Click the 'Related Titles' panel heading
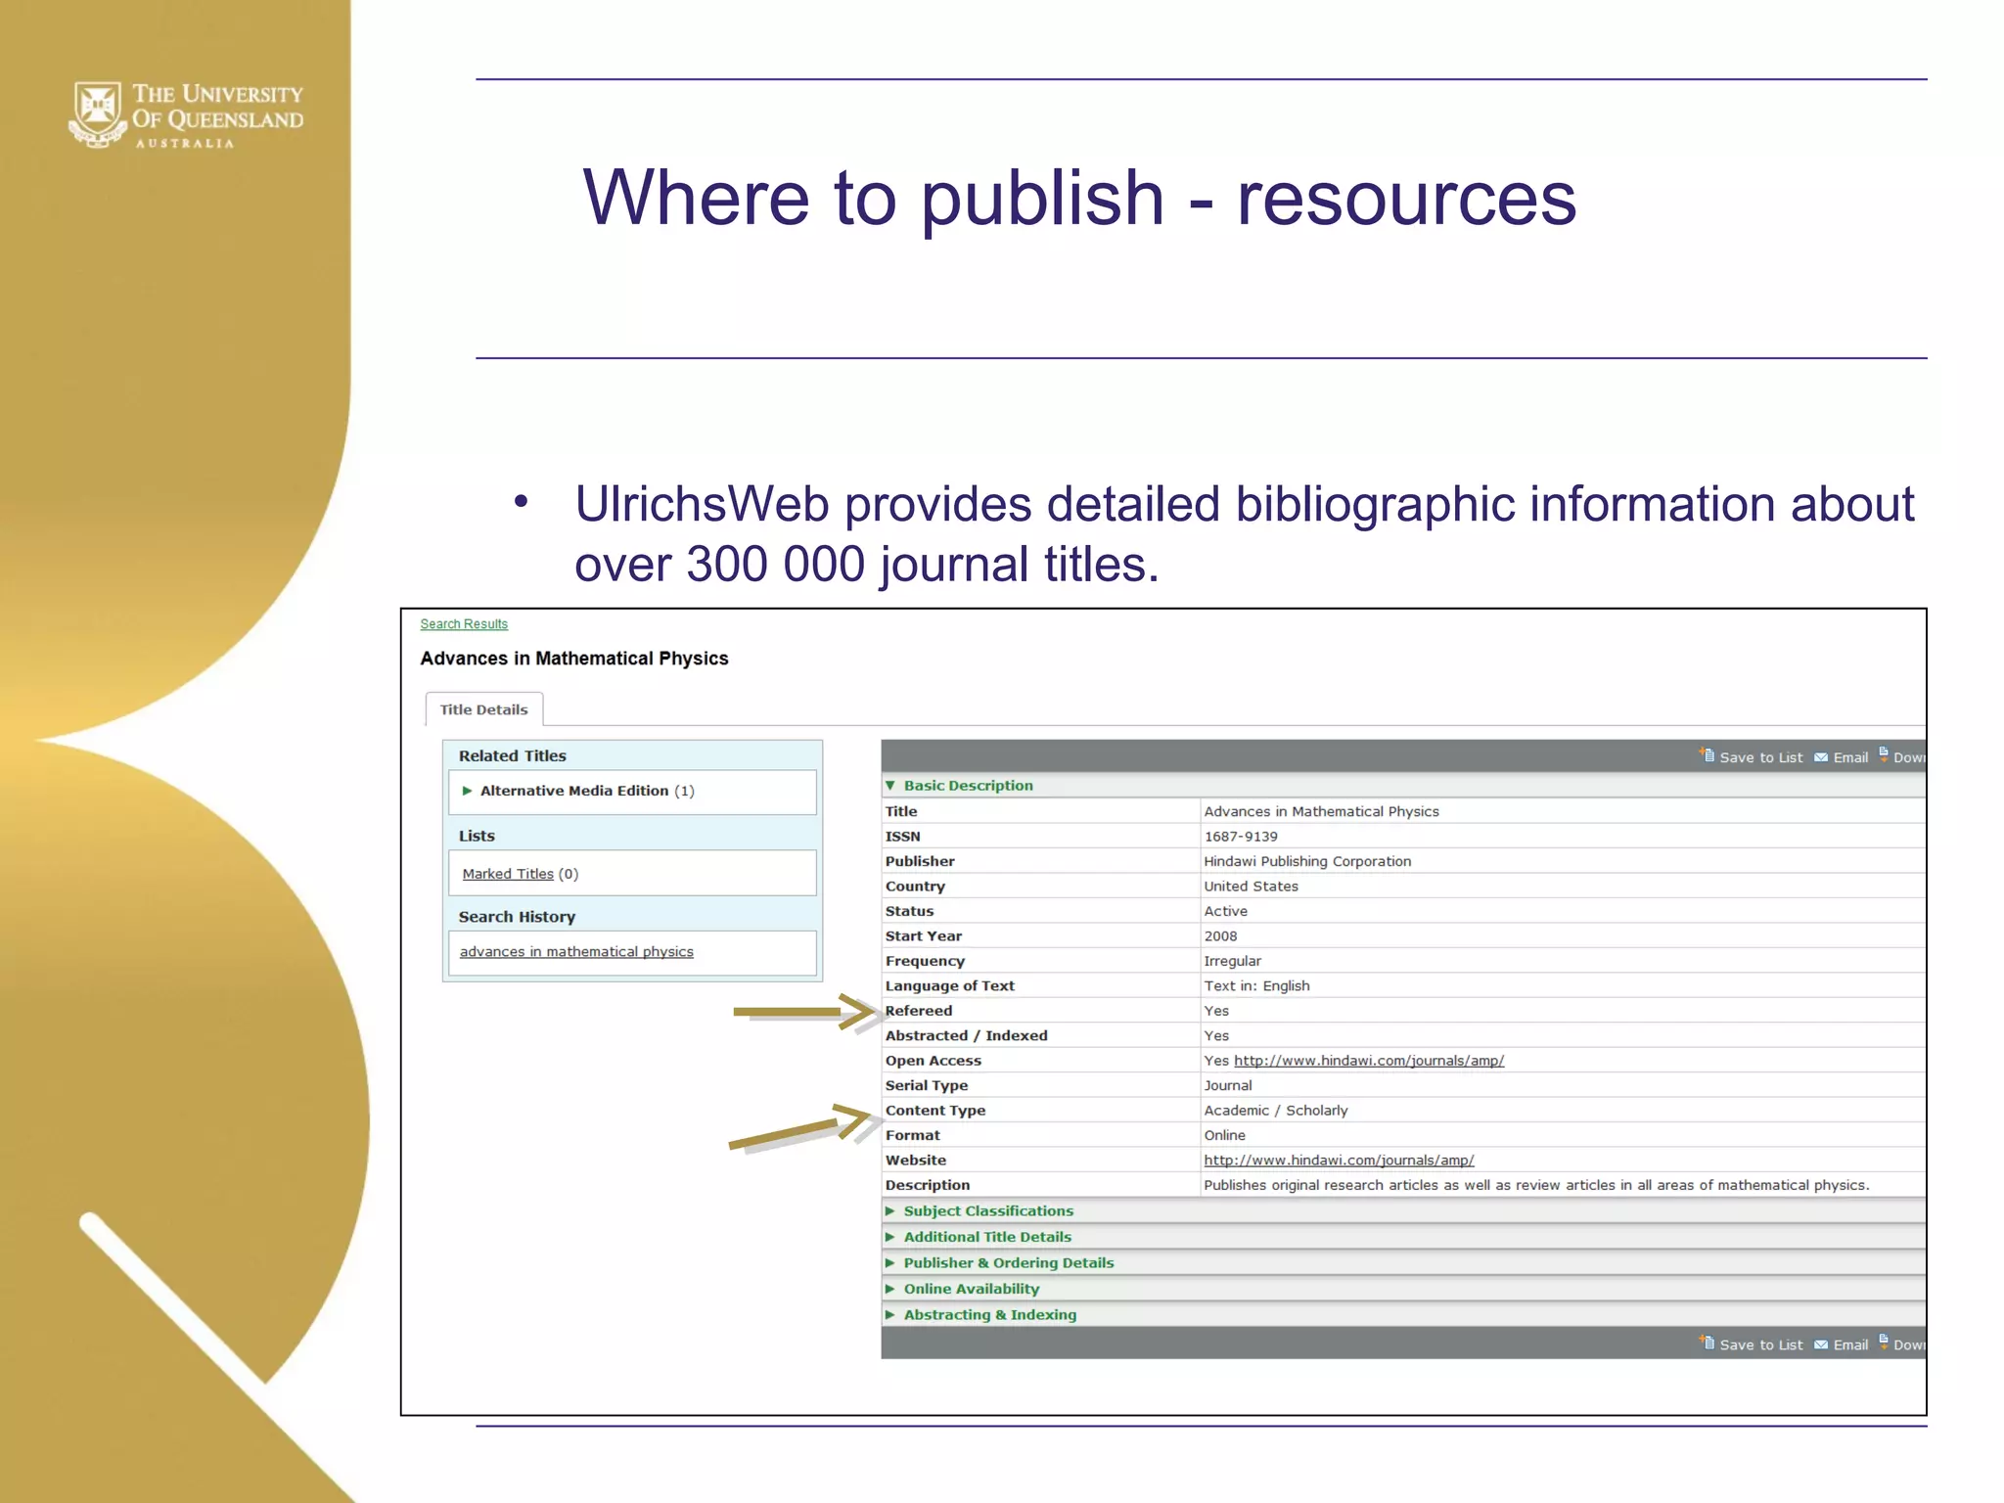The height and width of the screenshot is (1503, 2004). tap(513, 755)
